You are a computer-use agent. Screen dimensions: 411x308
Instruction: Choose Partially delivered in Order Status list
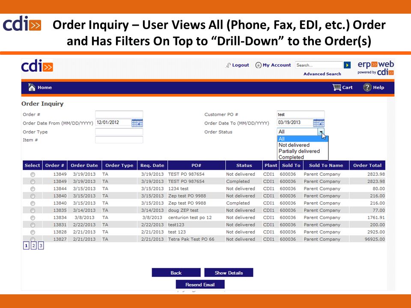(303, 151)
